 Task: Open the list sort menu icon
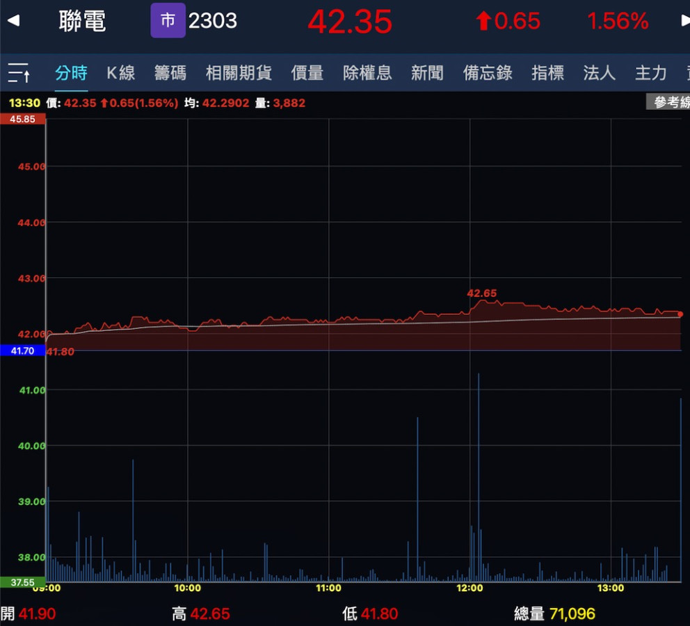click(19, 72)
